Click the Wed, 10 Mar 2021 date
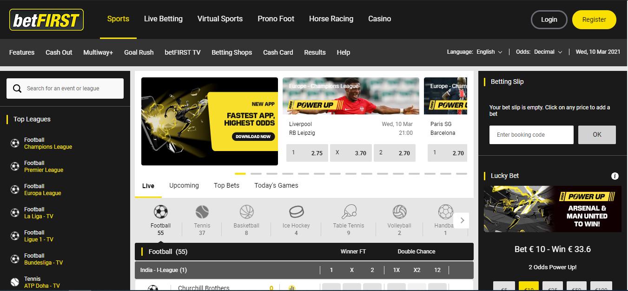This screenshot has width=628, height=291. (598, 52)
